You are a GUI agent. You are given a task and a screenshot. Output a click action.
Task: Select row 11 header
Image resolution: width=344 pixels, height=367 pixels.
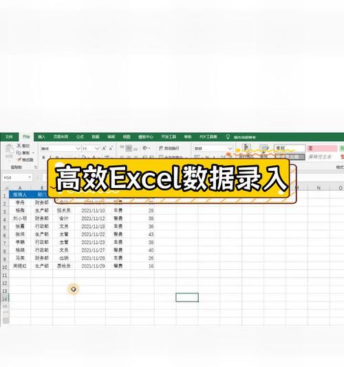click(x=4, y=275)
